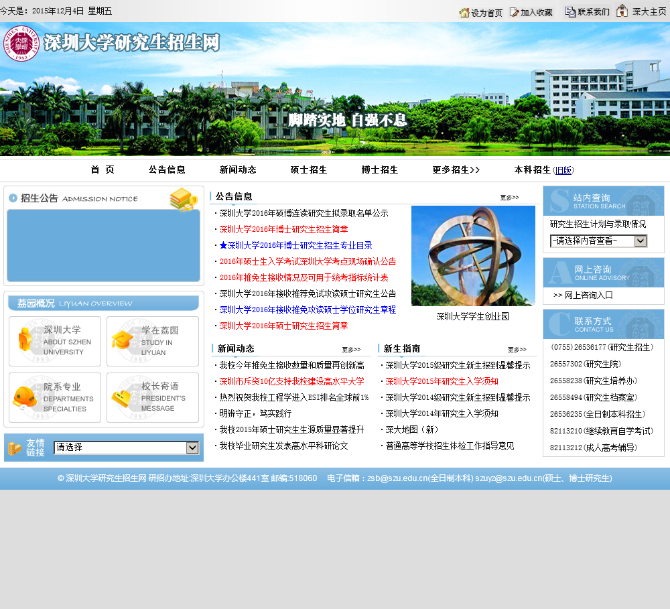Click phone entry 26557302(研究生院)
The image size is (670, 609).
tap(586, 364)
